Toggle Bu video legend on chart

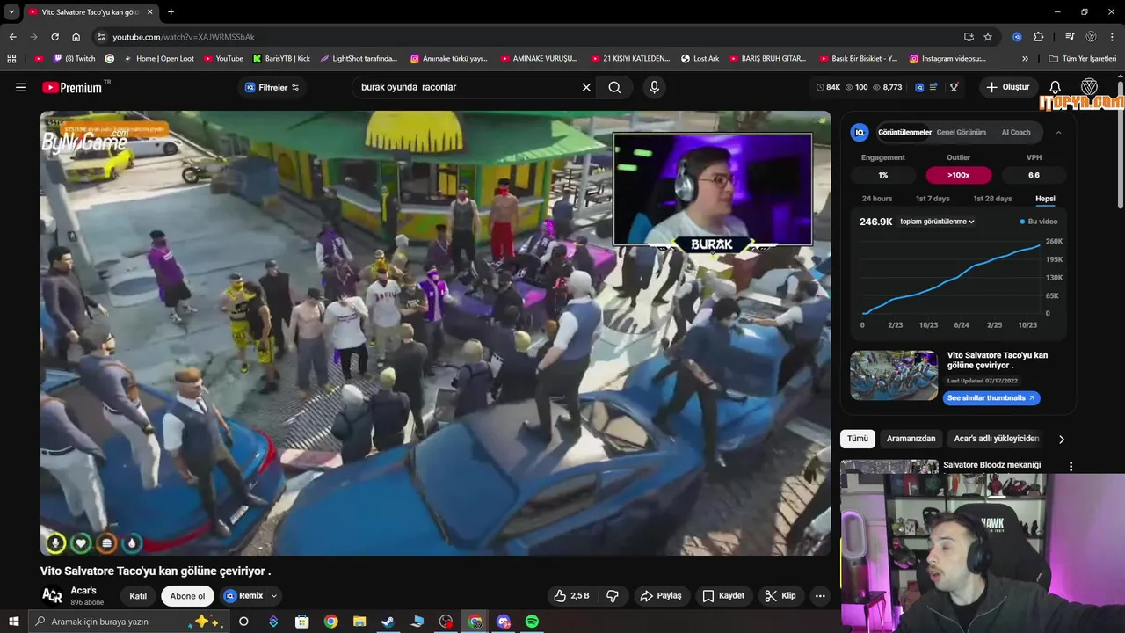click(x=1039, y=222)
